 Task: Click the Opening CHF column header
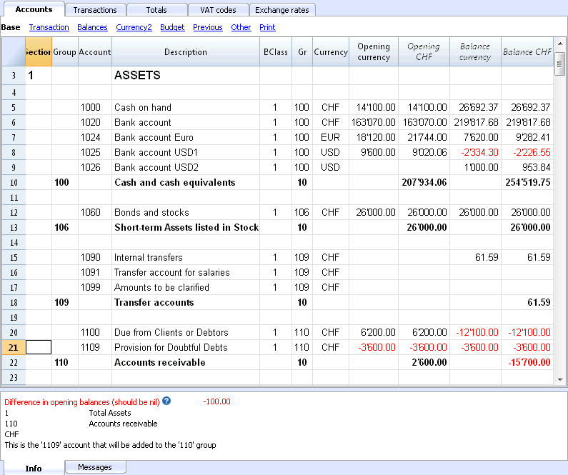click(424, 51)
